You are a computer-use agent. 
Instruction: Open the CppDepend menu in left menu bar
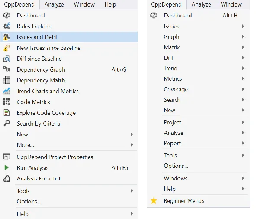click(19, 4)
